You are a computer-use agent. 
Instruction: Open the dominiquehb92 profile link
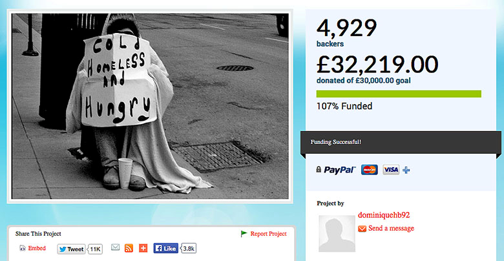click(384, 215)
